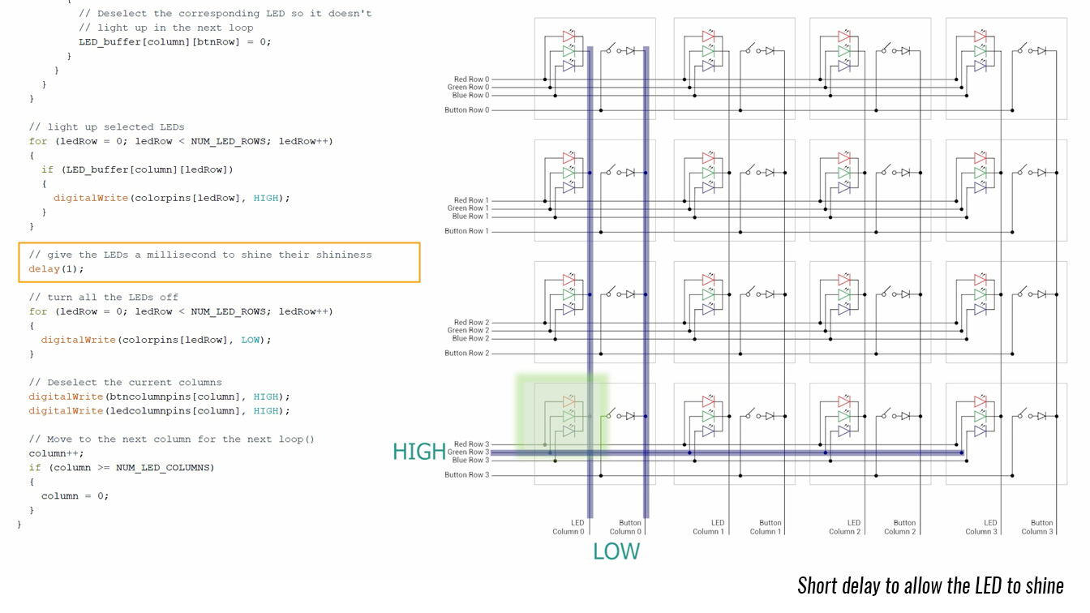Screen dimensions: 1090x613
Task: Click the "Red Row 0" label
Action: coord(472,79)
